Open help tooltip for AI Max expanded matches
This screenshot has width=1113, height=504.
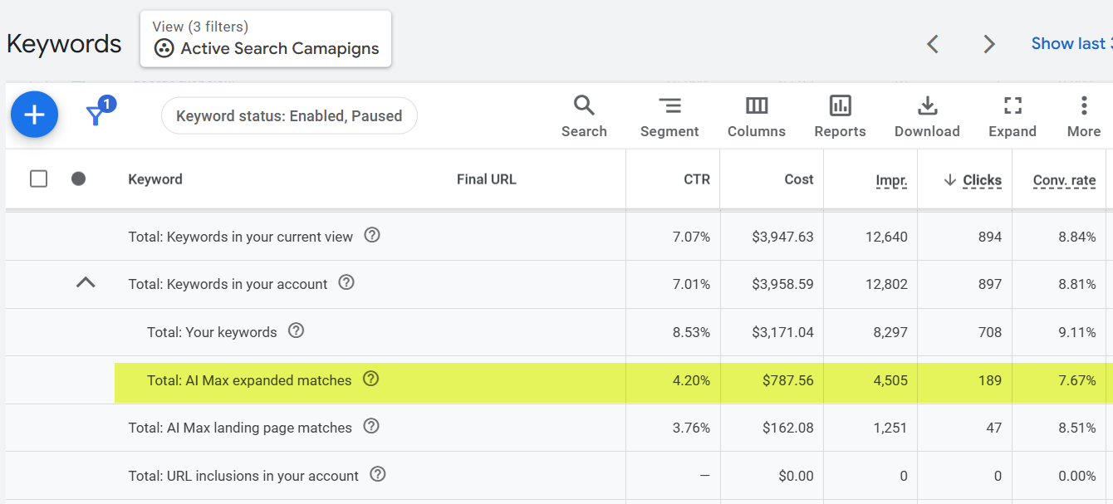coord(370,379)
